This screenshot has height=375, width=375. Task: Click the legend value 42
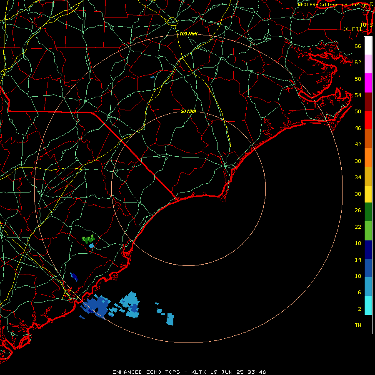pyautogui.click(x=358, y=144)
